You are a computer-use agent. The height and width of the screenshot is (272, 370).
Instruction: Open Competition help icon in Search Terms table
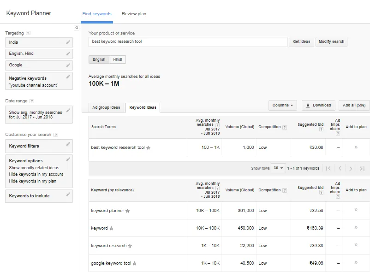pos(285,127)
